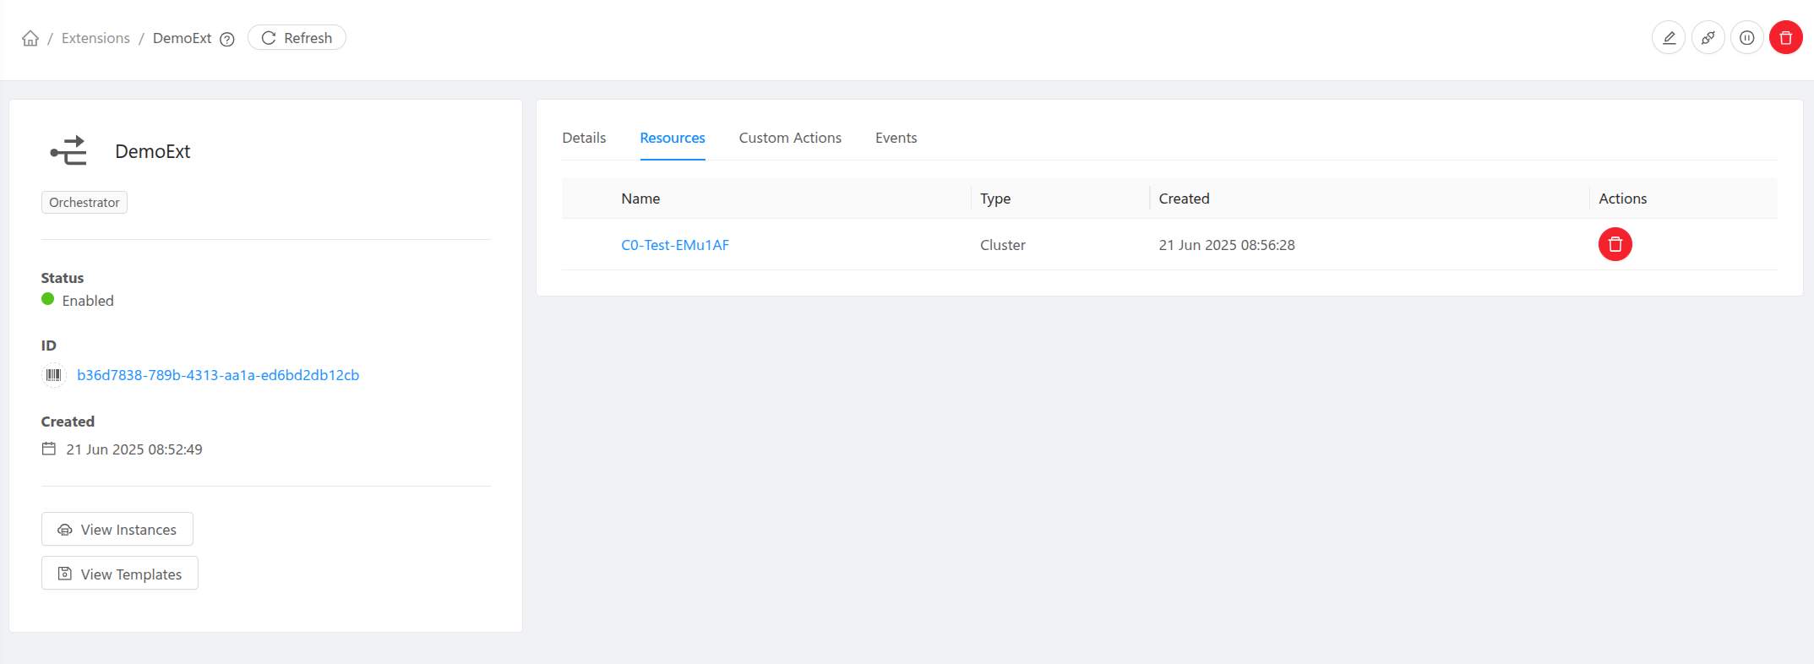The width and height of the screenshot is (1814, 664).
Task: Delete the C0-Test-EMu1AF resource via trash icon
Action: [1615, 245]
